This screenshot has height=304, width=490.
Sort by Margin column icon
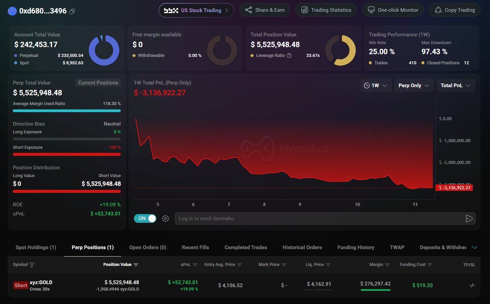click(x=388, y=265)
